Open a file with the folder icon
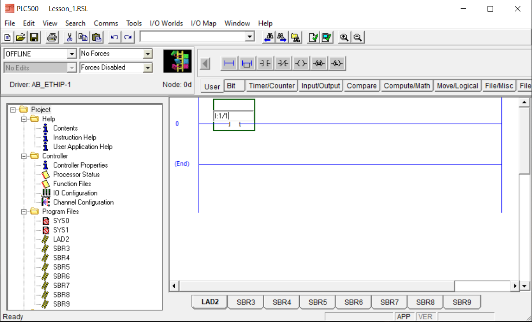Image resolution: width=532 pixels, height=322 pixels. point(20,38)
